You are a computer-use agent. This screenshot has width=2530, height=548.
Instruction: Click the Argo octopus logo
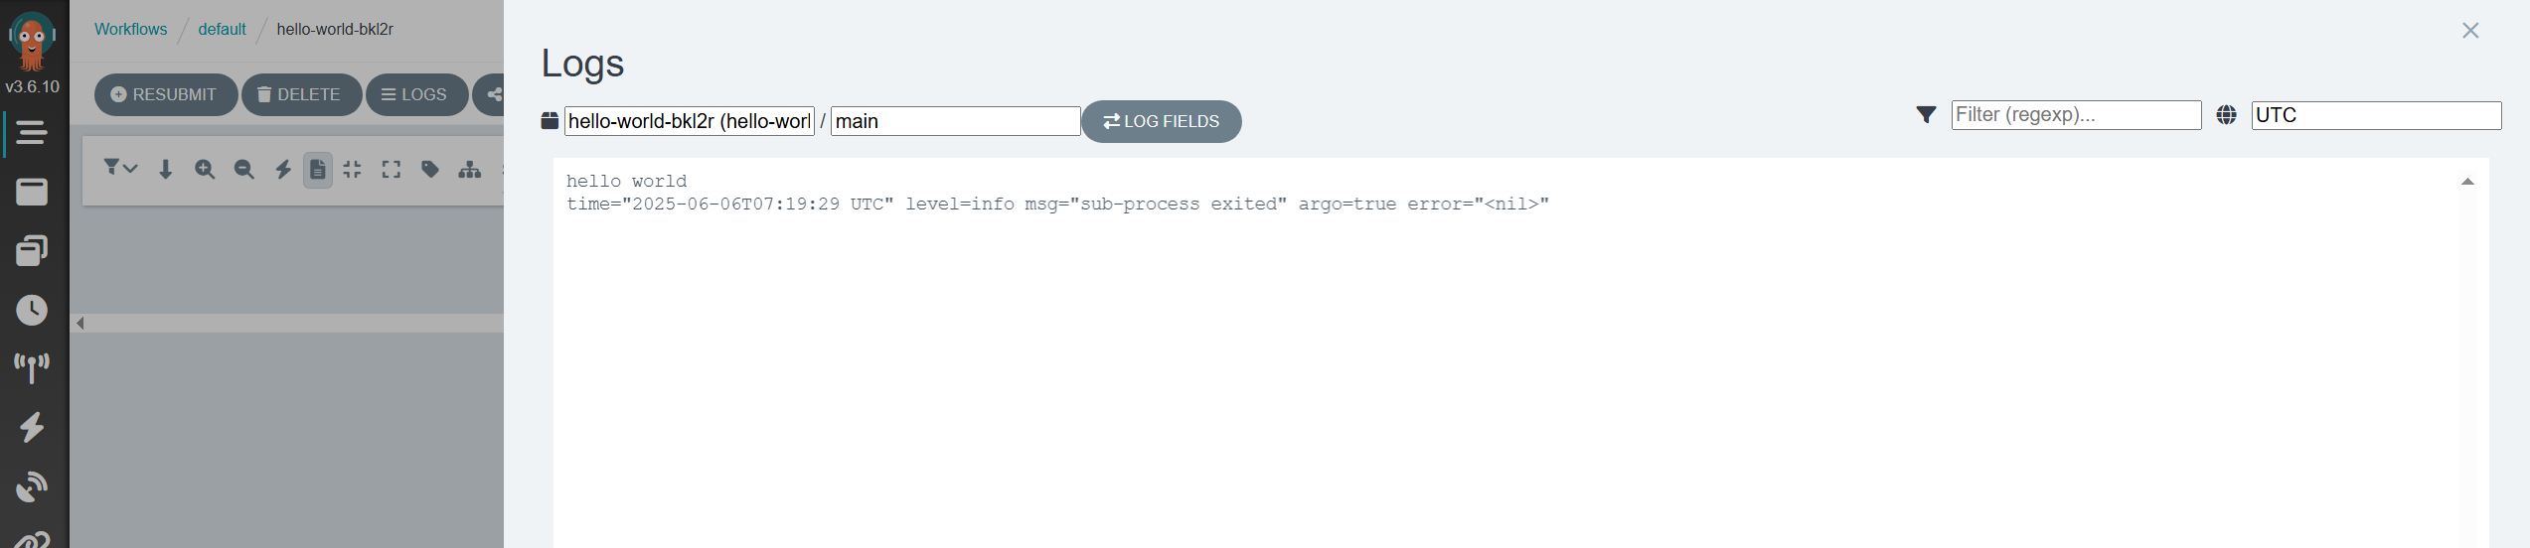(32, 40)
